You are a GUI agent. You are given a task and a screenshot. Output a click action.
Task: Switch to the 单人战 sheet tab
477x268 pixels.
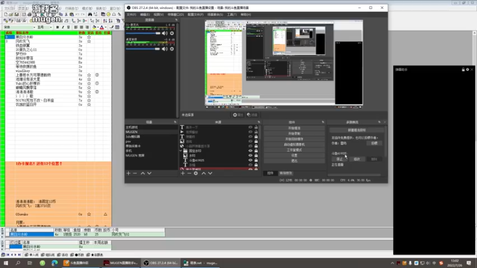(x=32, y=255)
